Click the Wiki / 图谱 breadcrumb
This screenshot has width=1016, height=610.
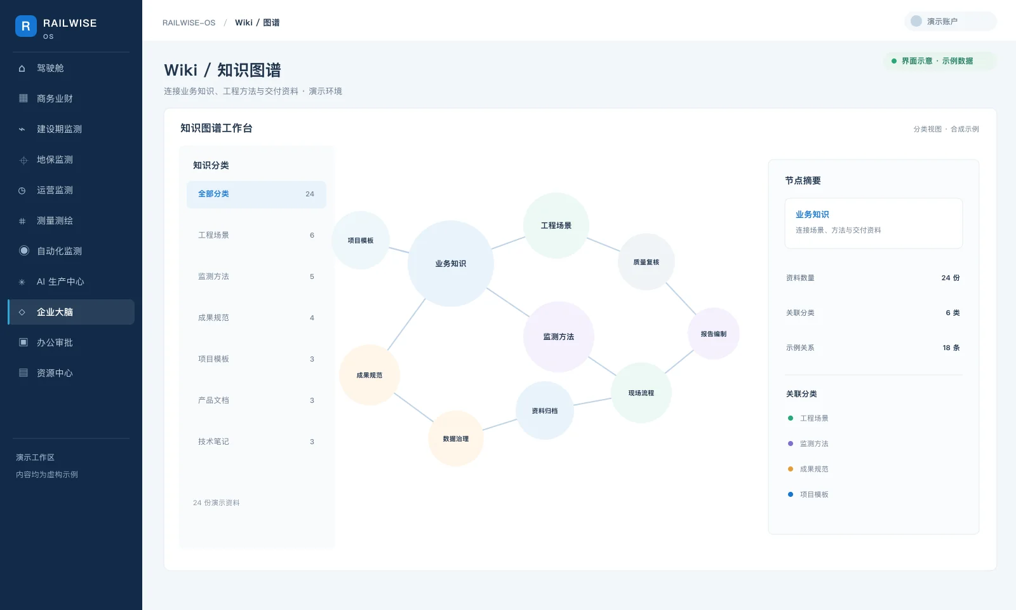(x=257, y=23)
